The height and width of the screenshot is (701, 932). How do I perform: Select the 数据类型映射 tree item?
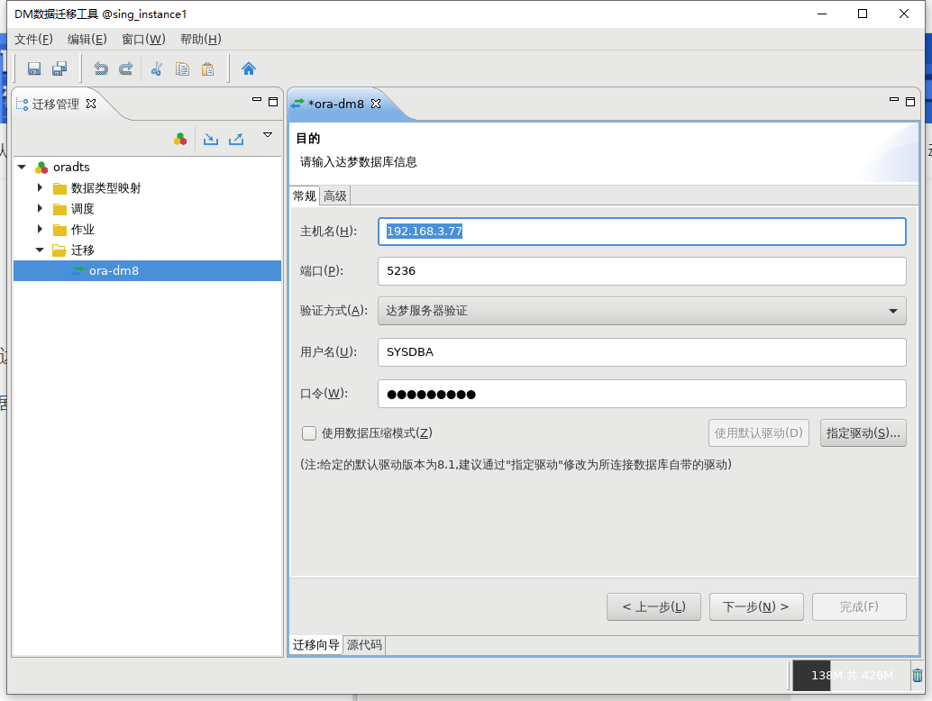pos(105,187)
